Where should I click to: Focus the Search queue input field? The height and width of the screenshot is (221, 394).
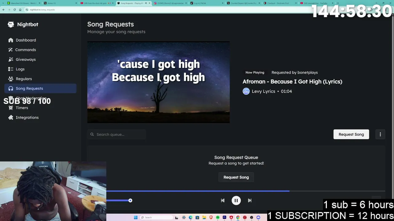coord(117,134)
